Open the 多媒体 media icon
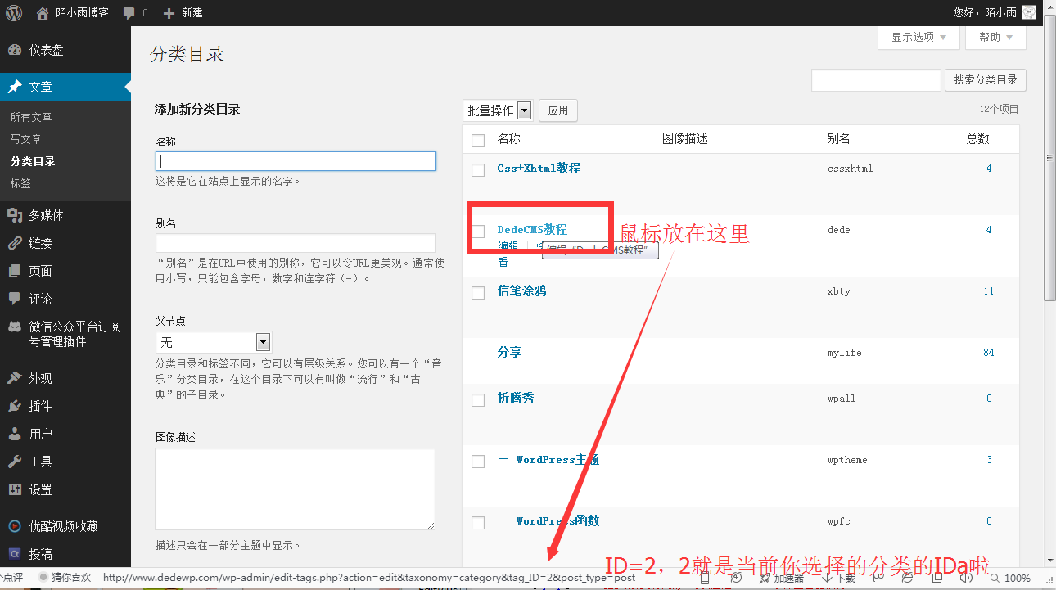The width and height of the screenshot is (1056, 590). [15, 215]
